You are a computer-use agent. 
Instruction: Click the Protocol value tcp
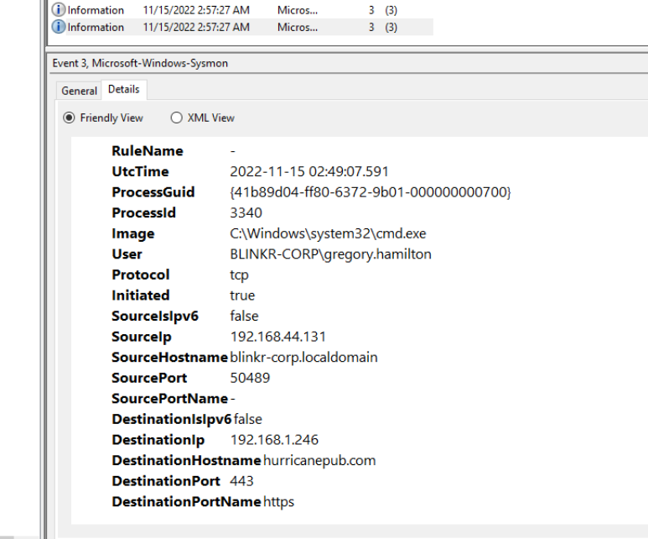[x=240, y=275]
